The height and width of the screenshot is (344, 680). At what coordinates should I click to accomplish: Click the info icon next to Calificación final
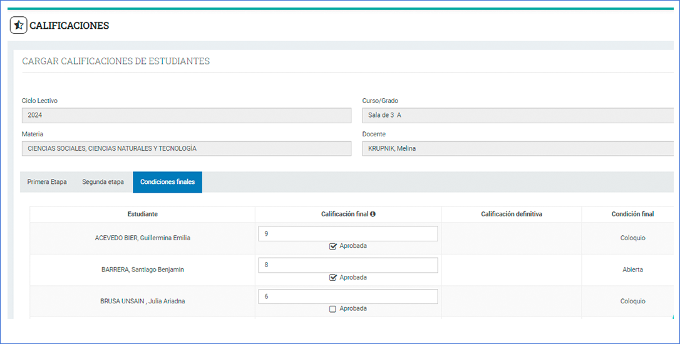pyautogui.click(x=373, y=214)
